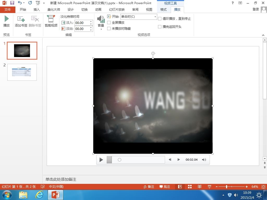Open the Slide Show (幻灯片放映) tab
267x200 pixels.
(117, 10)
